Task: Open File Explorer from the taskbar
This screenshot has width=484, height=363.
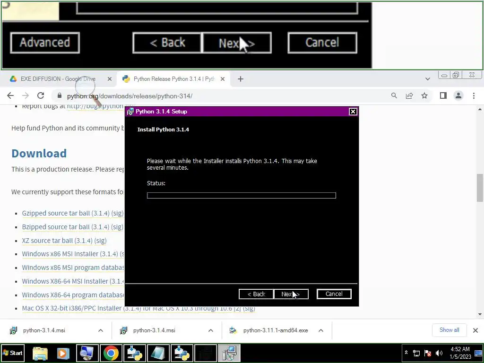Action: (40, 353)
